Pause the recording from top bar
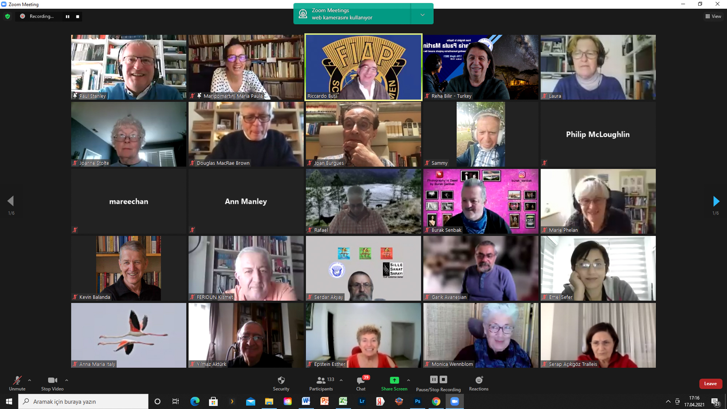727x409 pixels. [x=68, y=16]
